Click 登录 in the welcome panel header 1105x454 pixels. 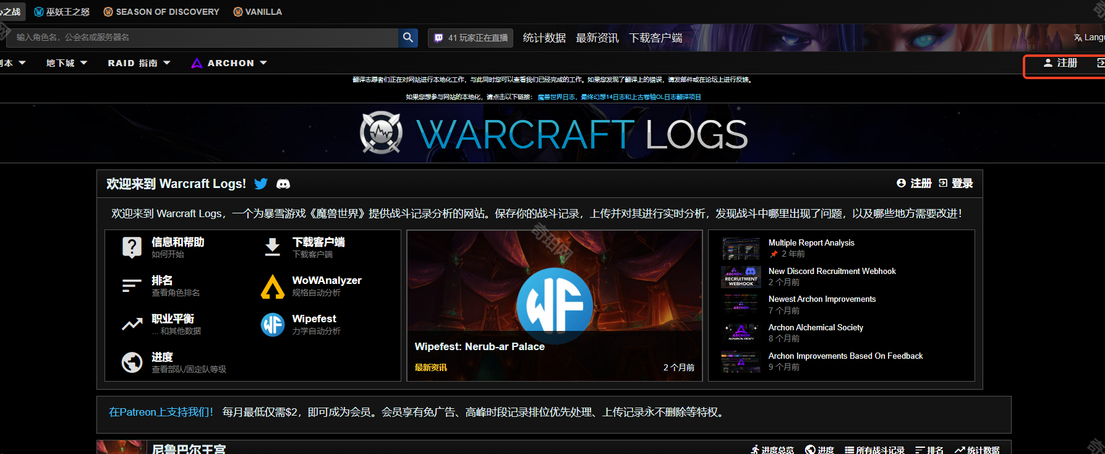pyautogui.click(x=956, y=183)
